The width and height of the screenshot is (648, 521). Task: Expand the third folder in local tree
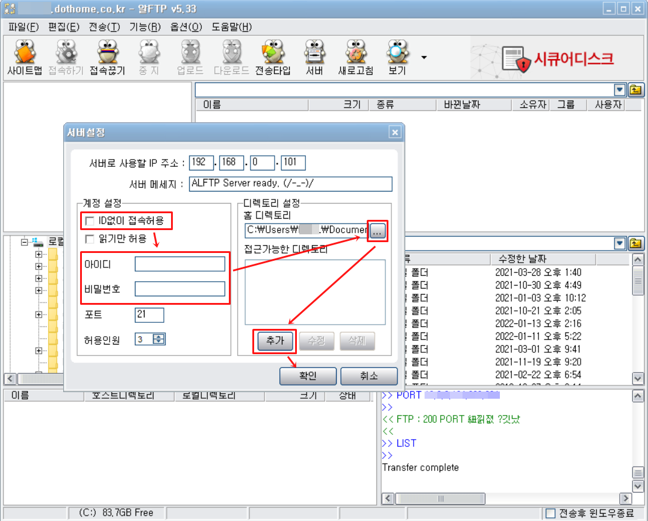pyautogui.click(x=39, y=278)
